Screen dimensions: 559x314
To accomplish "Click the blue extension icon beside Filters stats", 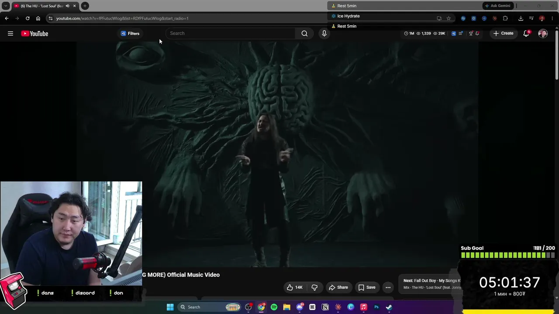I will pos(454,33).
